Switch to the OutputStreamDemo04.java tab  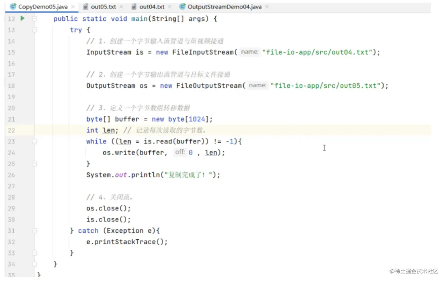225,7
